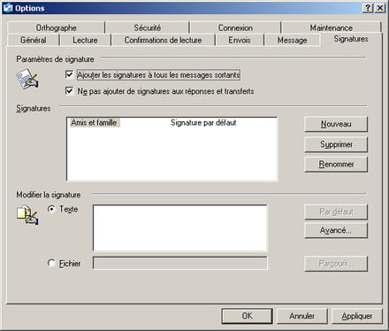Click the Annuler button
The height and width of the screenshot is (331, 389).
click(302, 316)
